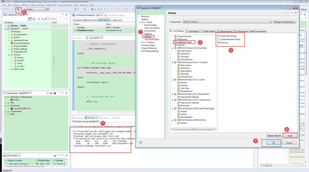Click the sort A-Z icon in Projects panel
The height and width of the screenshot is (172, 309).
pyautogui.click(x=34, y=19)
